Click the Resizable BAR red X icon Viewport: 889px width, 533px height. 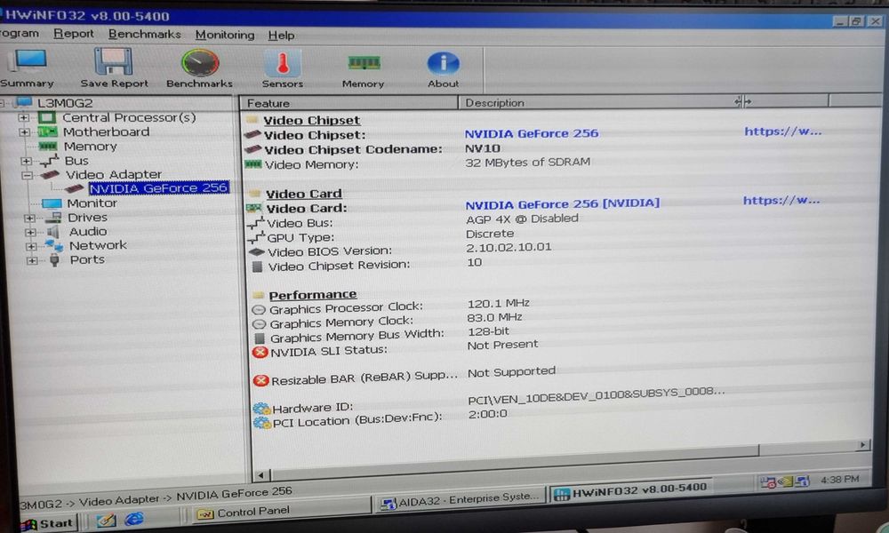(260, 380)
